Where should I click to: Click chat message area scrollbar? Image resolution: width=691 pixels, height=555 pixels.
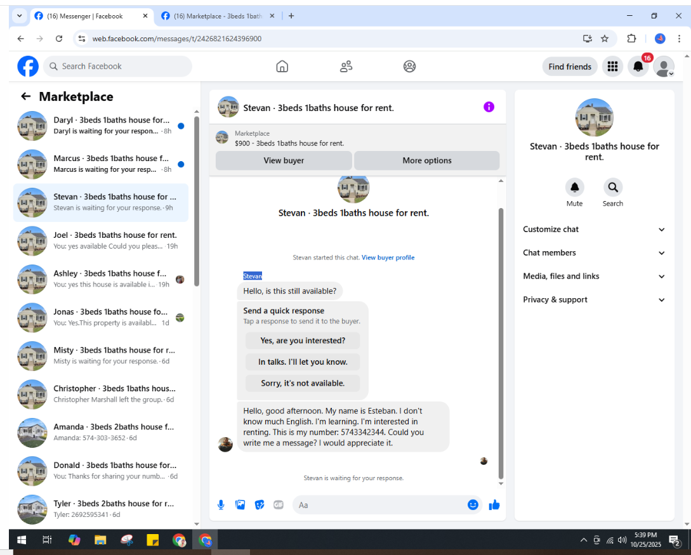click(501, 344)
